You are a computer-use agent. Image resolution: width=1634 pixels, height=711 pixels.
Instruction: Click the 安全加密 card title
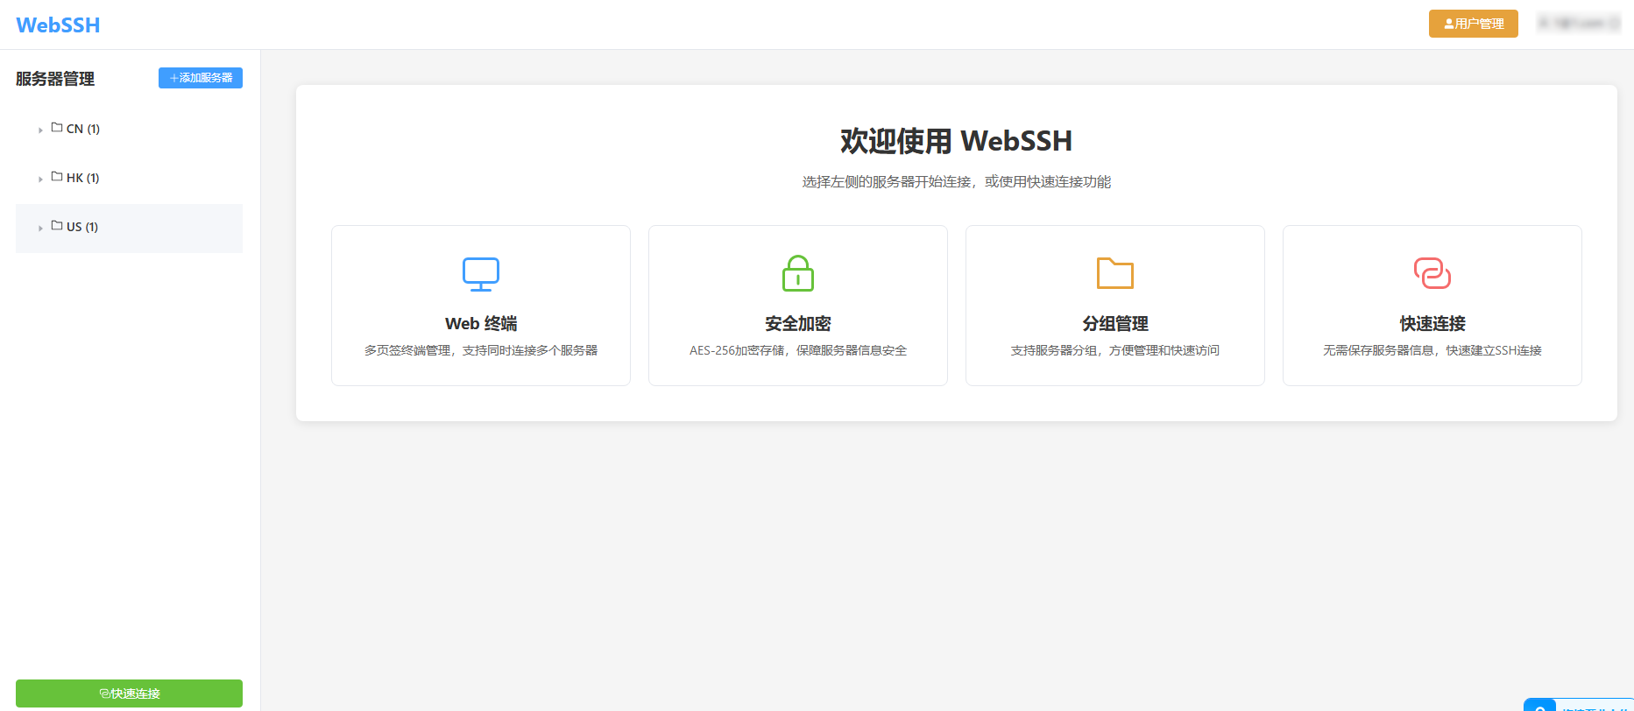[798, 324]
